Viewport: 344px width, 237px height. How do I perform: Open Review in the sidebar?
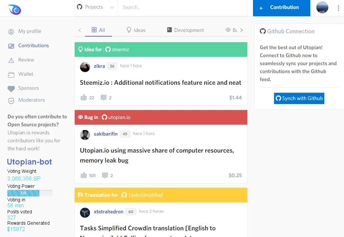pyautogui.click(x=21, y=60)
